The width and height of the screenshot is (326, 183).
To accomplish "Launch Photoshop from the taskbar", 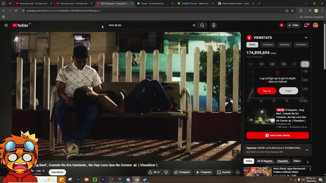I will coord(78,180).
